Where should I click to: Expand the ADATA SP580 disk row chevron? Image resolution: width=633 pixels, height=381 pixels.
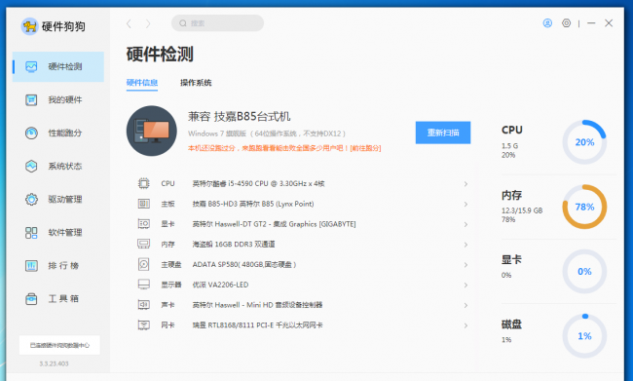pos(465,265)
